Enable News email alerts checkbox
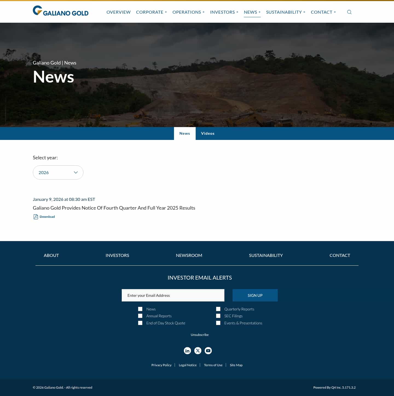Image resolution: width=394 pixels, height=396 pixels. pos(140,309)
